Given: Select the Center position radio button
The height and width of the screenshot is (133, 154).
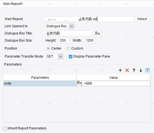Looking at the screenshot, I should point(48,48).
